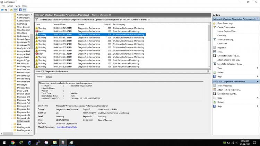Image resolution: width=260 pixels, height=146 pixels.
Task: Click the volume icon in system tray
Action: (236, 143)
